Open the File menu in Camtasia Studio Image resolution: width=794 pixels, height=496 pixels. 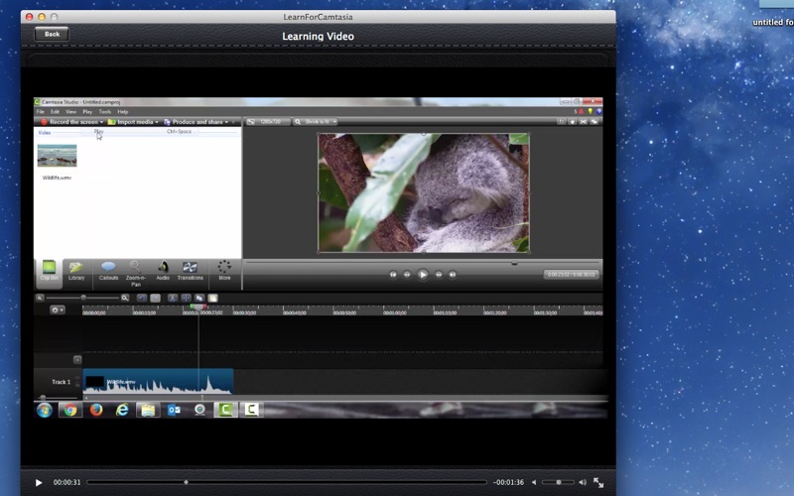coord(40,112)
